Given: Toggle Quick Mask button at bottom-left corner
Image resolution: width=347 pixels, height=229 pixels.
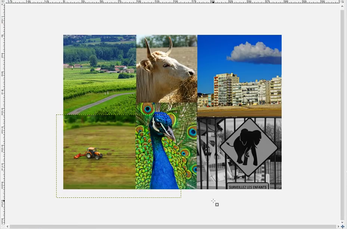Looking at the screenshot, I should (x=2, y=226).
